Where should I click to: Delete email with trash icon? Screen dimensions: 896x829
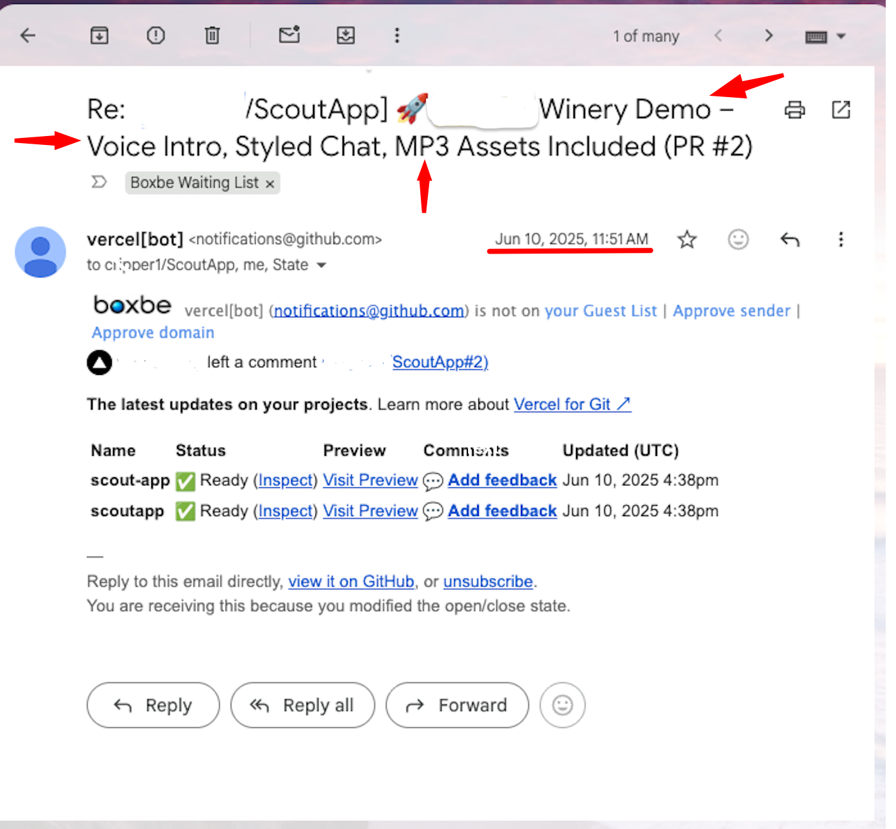coord(212,35)
